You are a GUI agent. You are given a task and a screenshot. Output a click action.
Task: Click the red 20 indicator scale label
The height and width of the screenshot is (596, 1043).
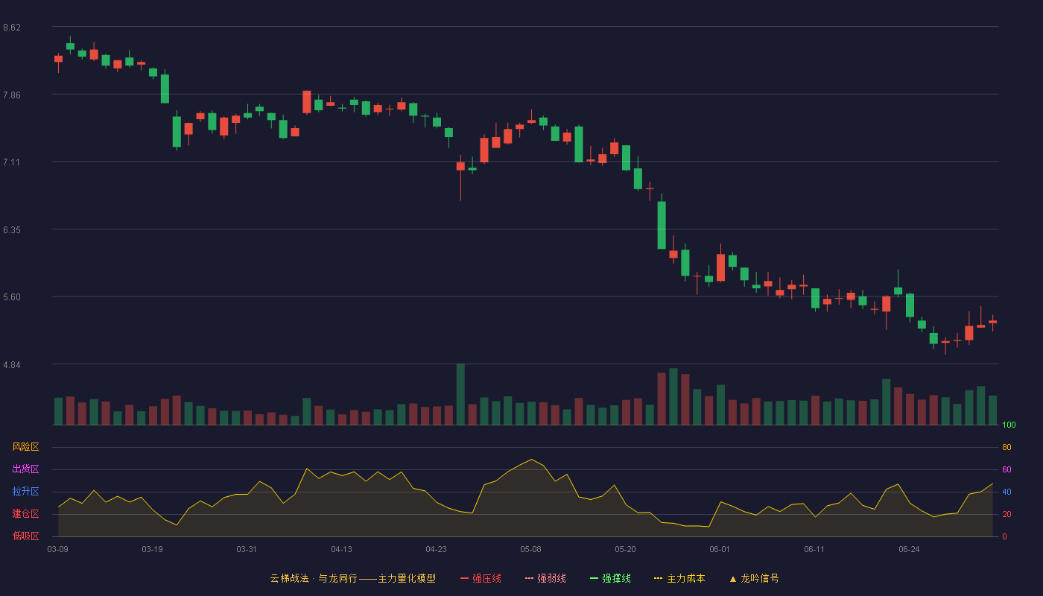pyautogui.click(x=1006, y=514)
